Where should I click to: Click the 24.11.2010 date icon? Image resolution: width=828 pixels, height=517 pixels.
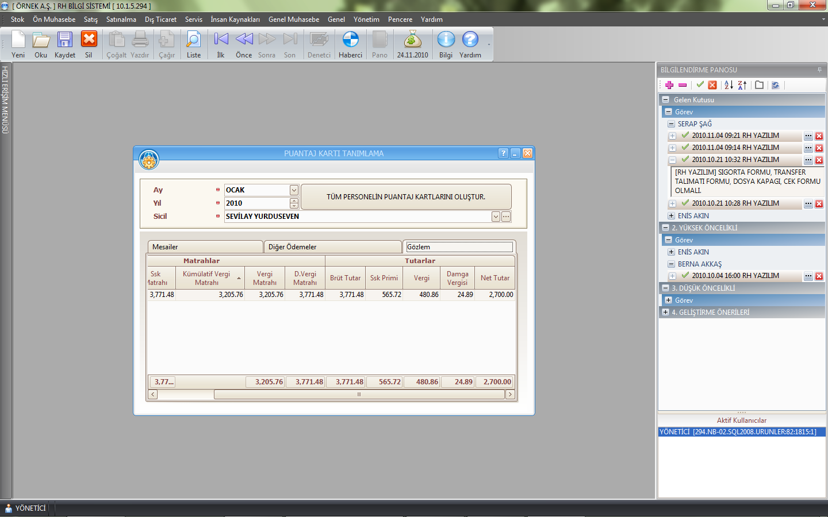[x=412, y=40]
